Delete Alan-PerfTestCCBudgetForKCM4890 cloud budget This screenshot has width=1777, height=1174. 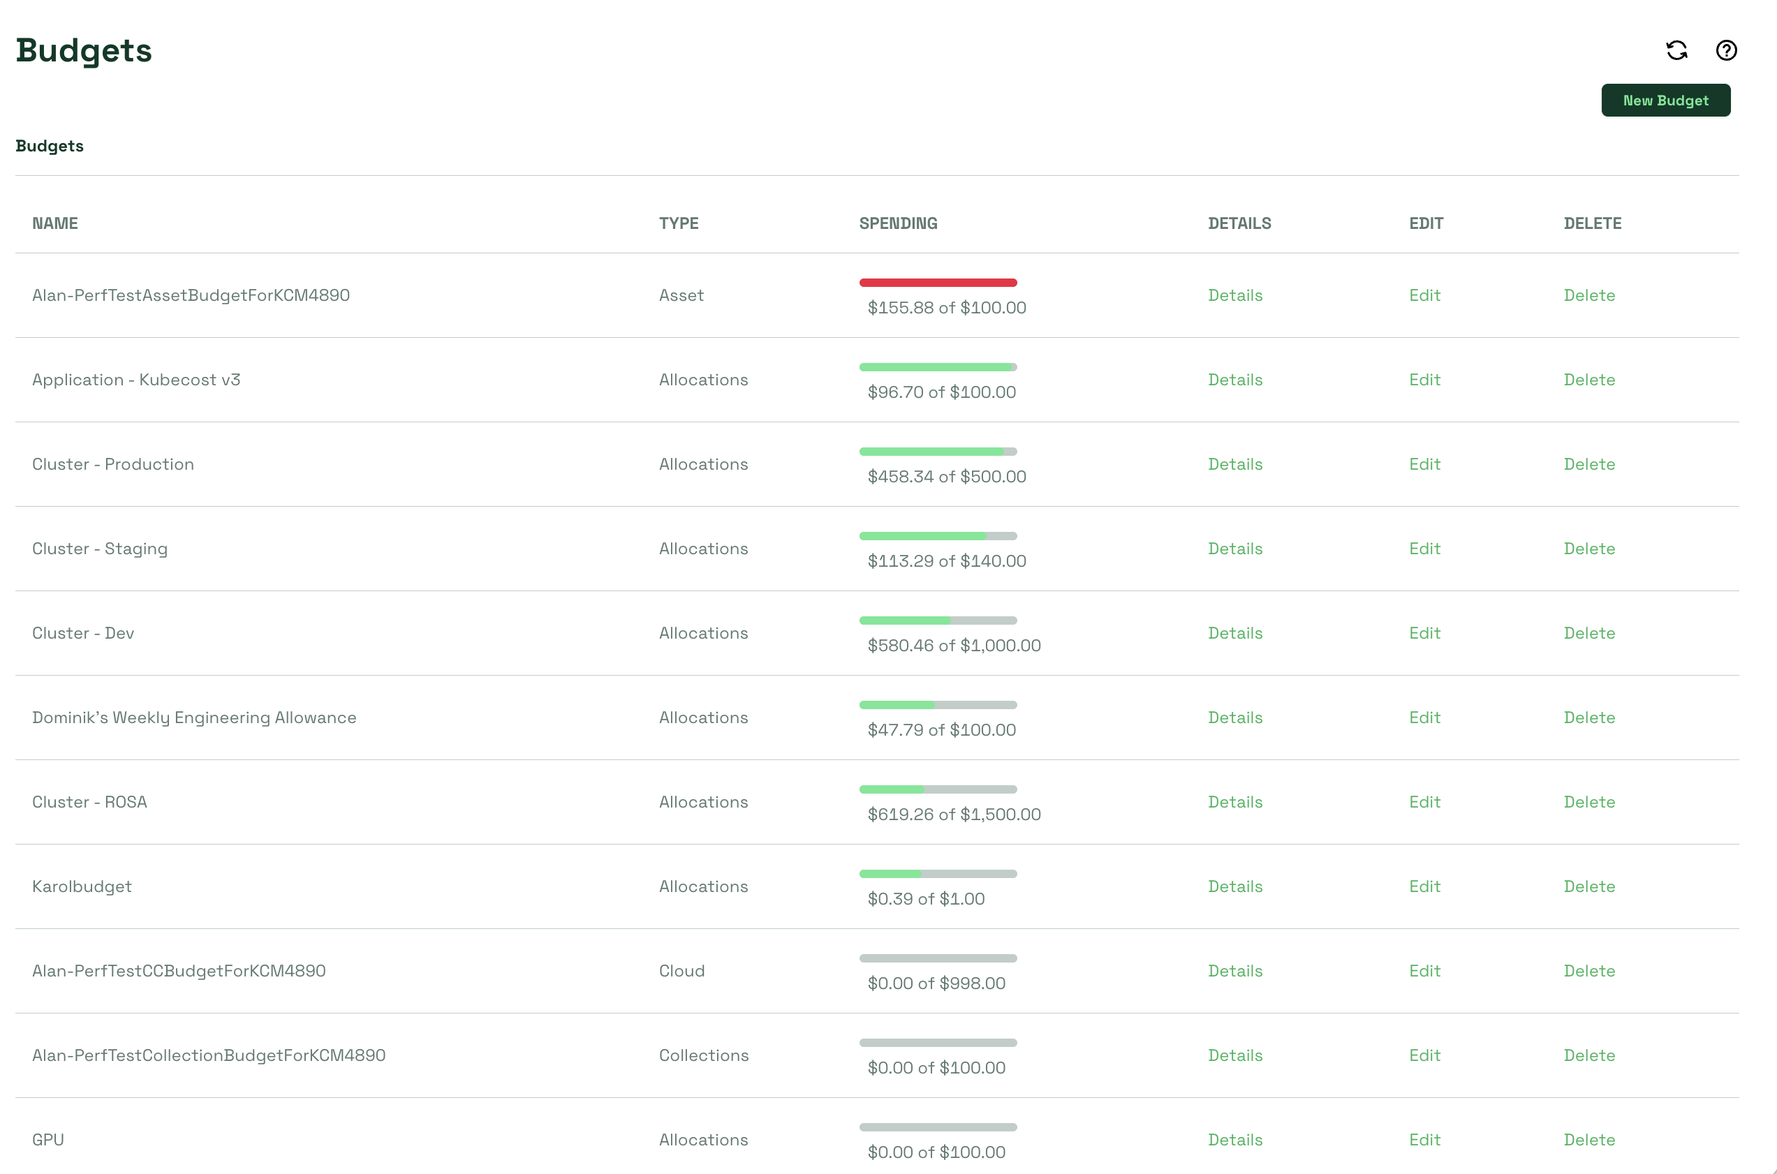(1588, 971)
